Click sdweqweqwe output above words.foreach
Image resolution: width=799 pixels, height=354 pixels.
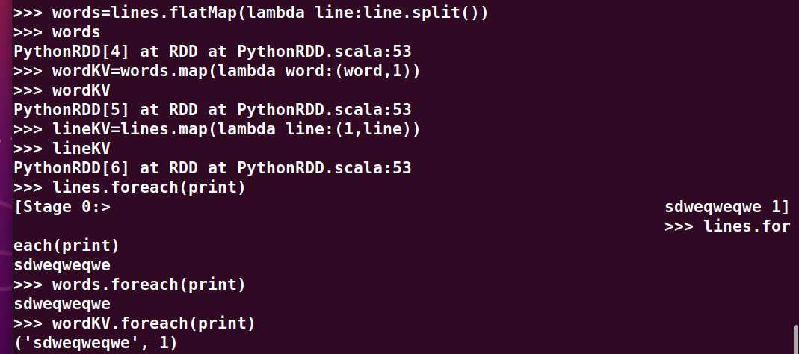click(62, 264)
